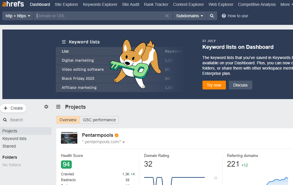The image size is (293, 185).
Task: Click the How to use link
Action: 238,16
